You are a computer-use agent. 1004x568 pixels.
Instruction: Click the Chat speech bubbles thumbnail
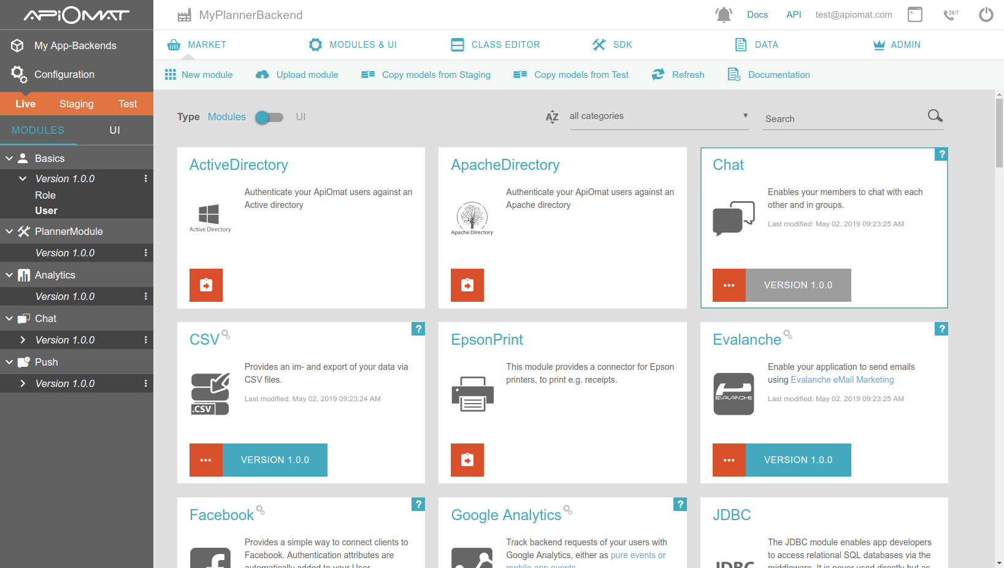pos(734,218)
